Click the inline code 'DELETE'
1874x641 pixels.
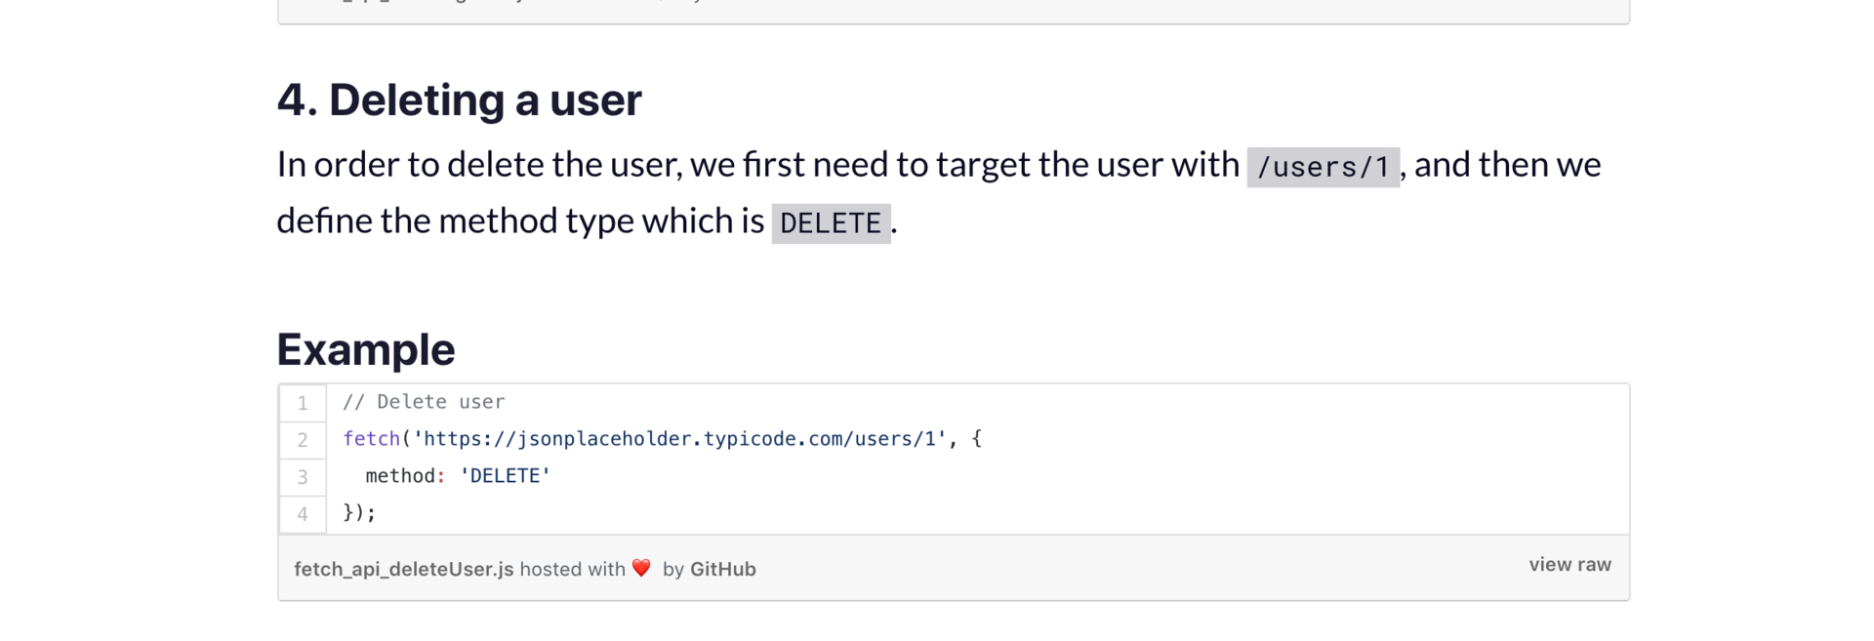pos(831,223)
